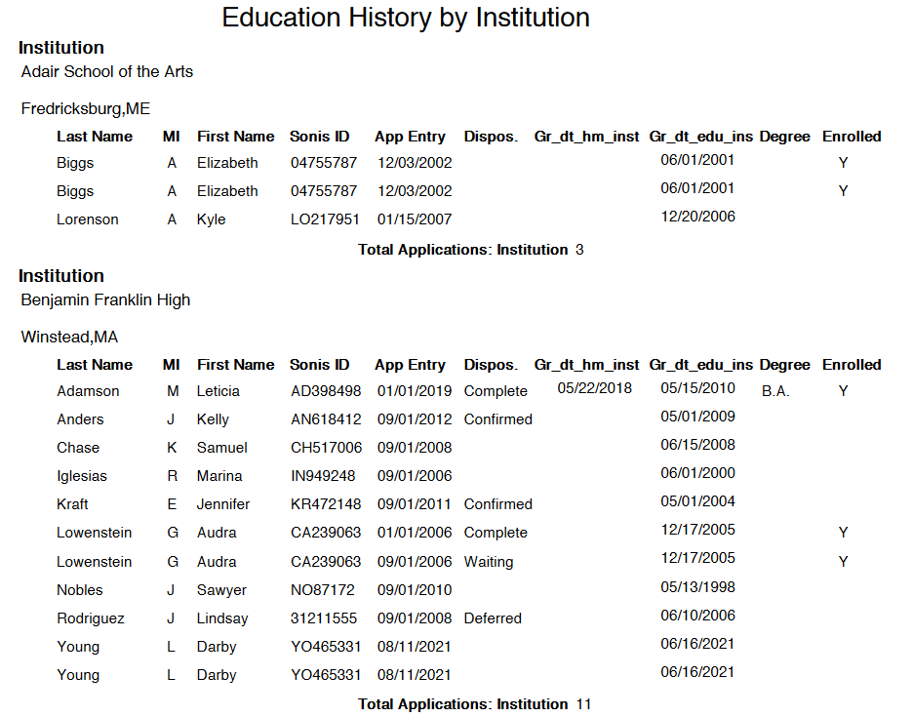Click the institution total showing 3 applications

(x=470, y=250)
